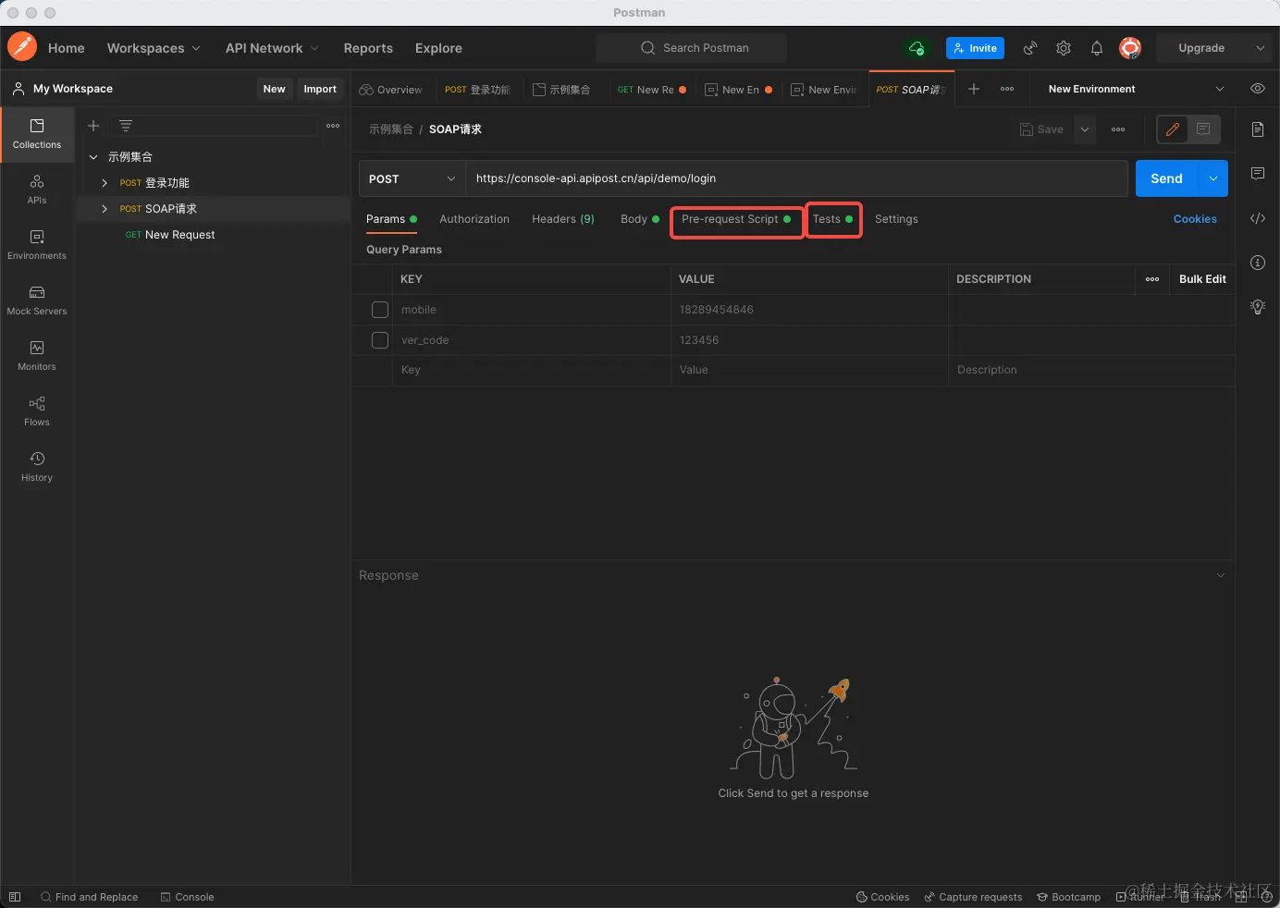Image resolution: width=1280 pixels, height=908 pixels.
Task: Open the Body tab
Action: tap(639, 219)
